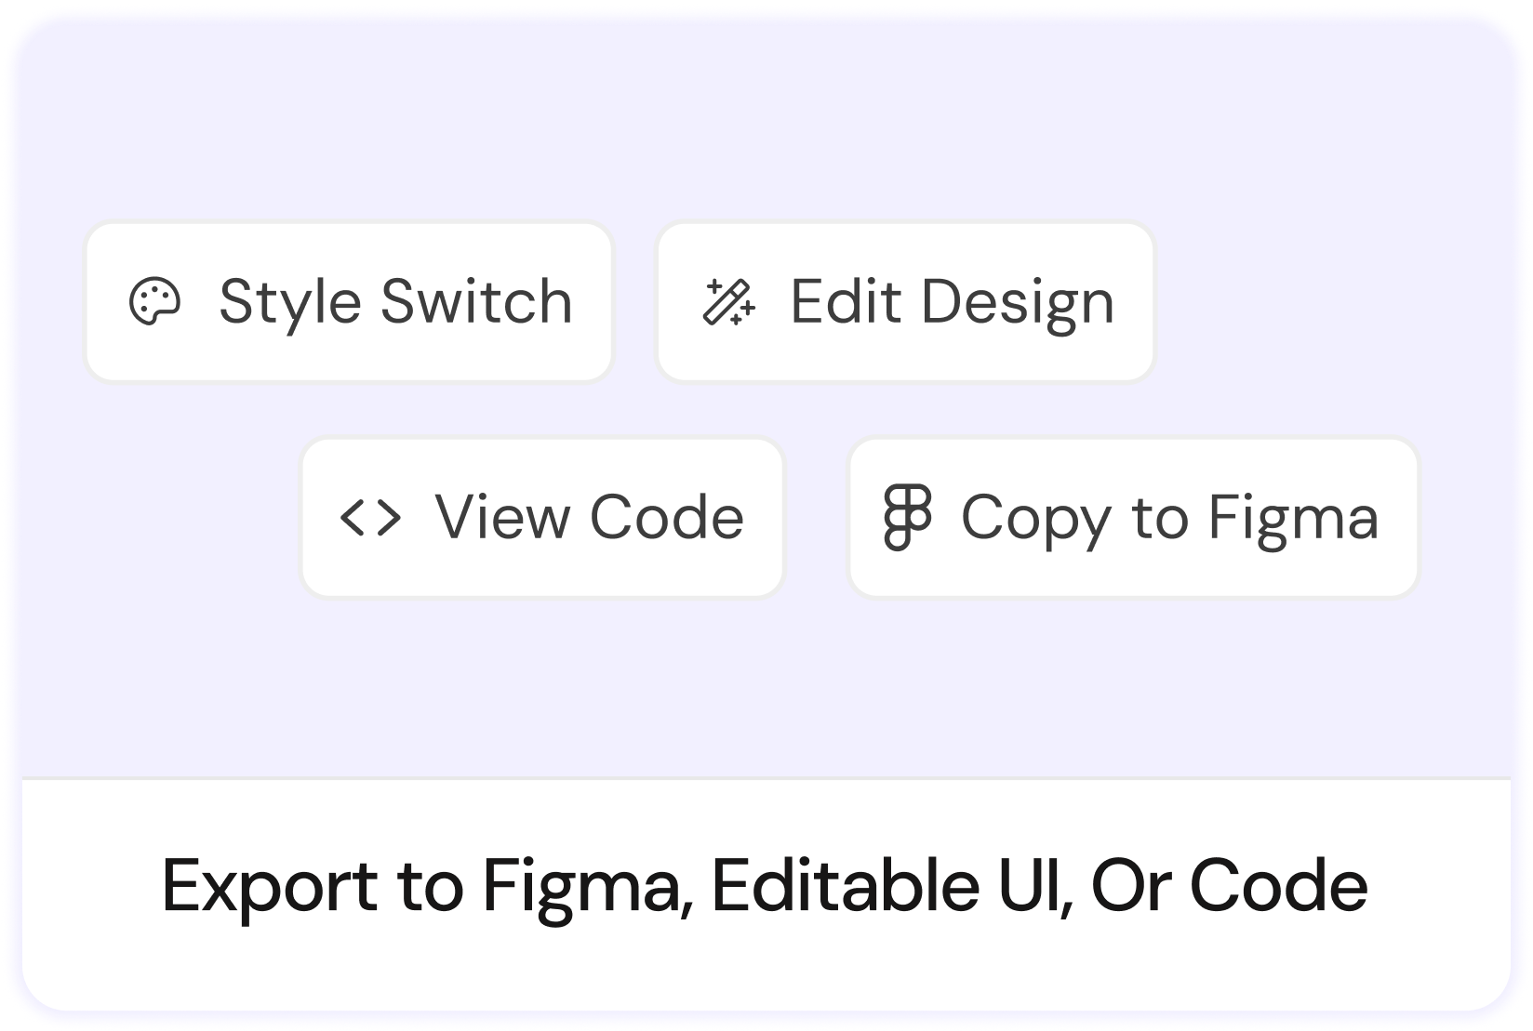Click the empty lavender area above the buttons
Viewport: 1533px width, 1031px height.
point(765,121)
